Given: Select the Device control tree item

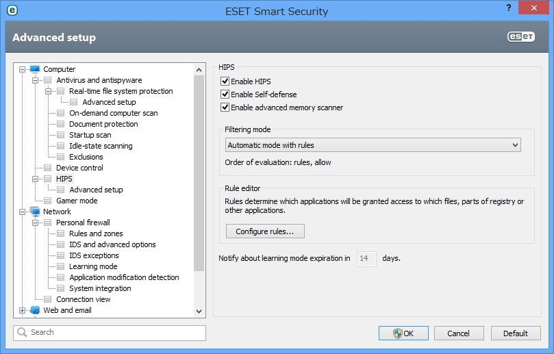Looking at the screenshot, I should point(79,168).
